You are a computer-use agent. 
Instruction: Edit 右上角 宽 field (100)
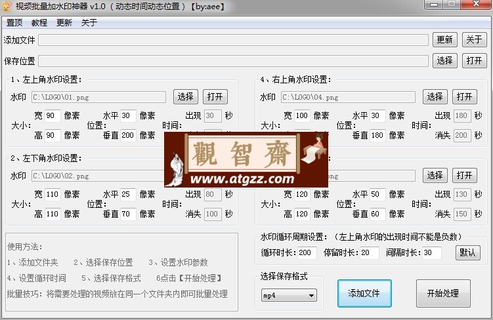(302, 115)
